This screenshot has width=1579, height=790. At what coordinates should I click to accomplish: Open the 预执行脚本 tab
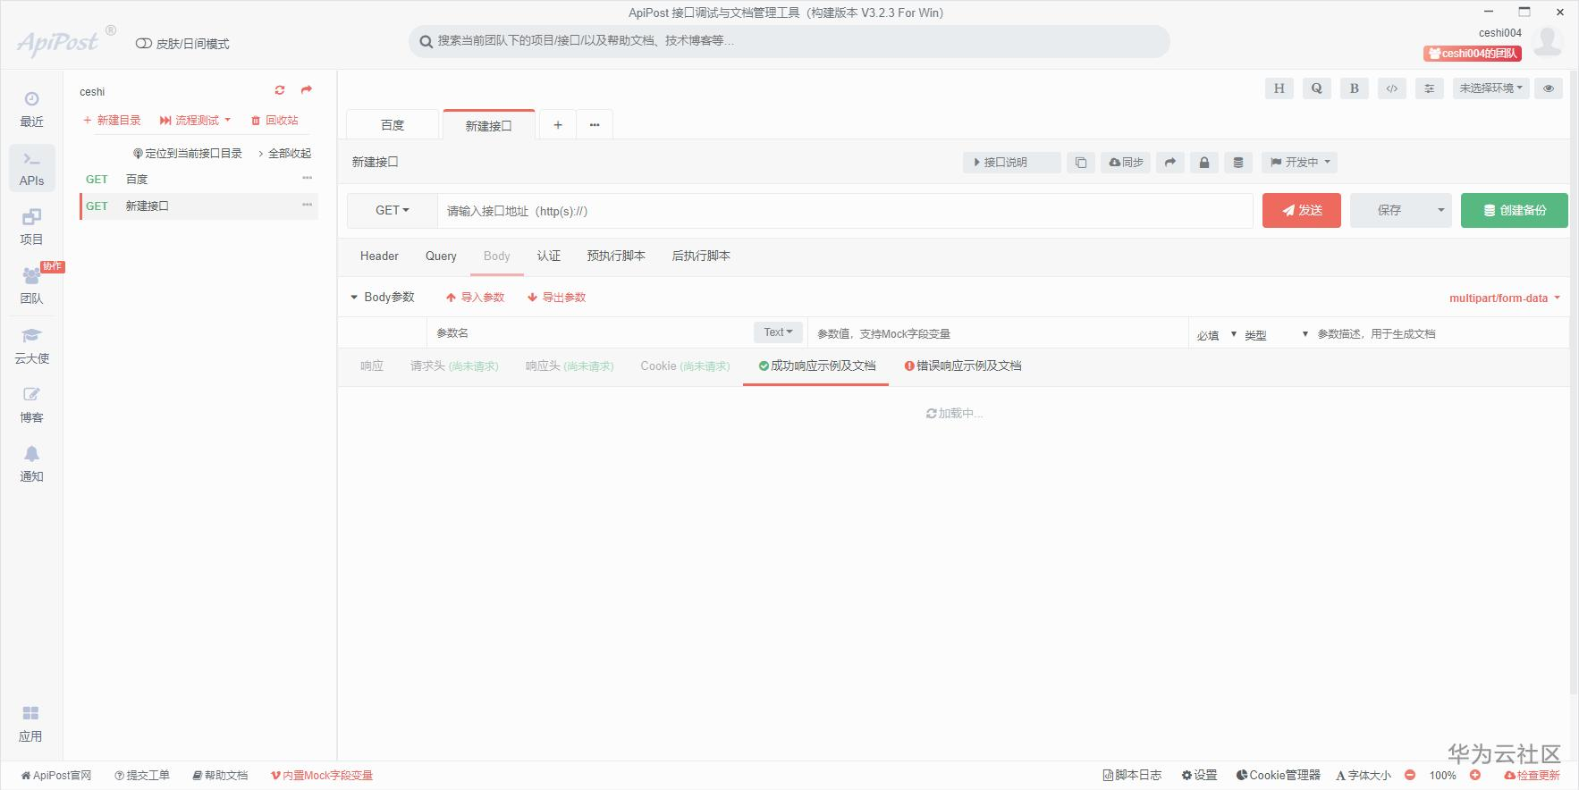(x=616, y=256)
